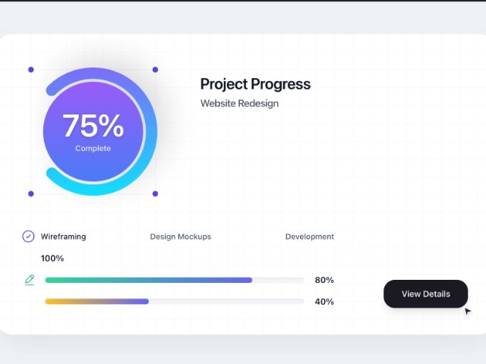
Task: Click the Complete label inside the circle
Action: coord(93,149)
